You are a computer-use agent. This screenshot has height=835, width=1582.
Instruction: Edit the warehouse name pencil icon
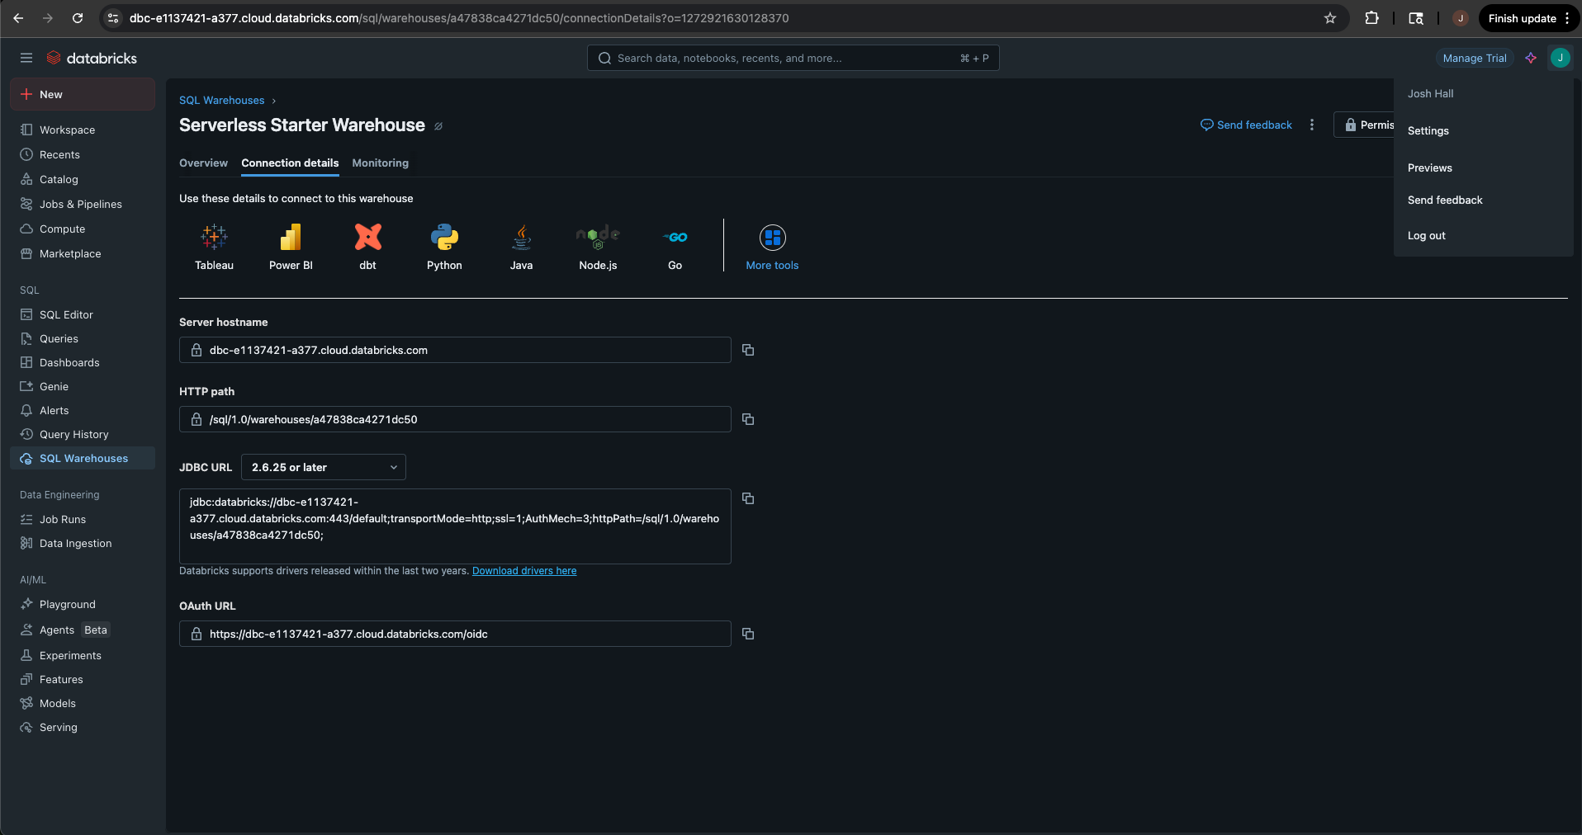tap(438, 126)
